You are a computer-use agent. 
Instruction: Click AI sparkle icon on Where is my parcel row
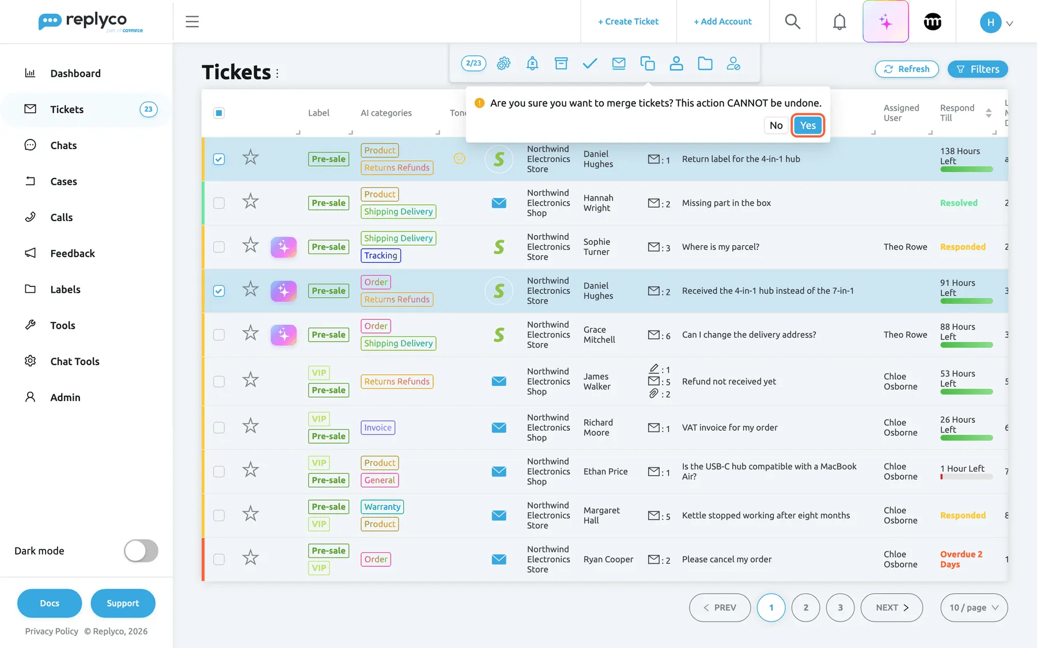(x=283, y=247)
